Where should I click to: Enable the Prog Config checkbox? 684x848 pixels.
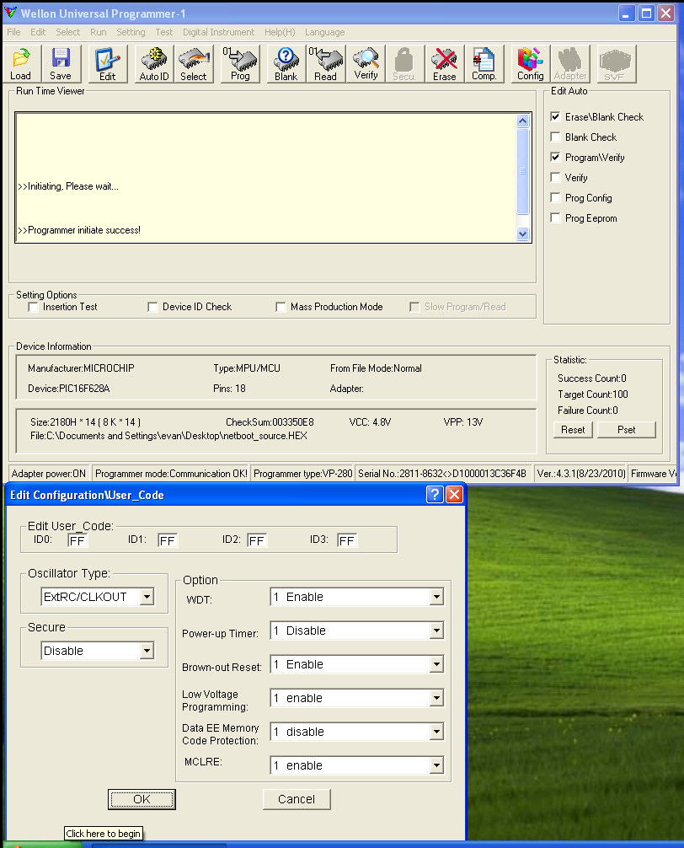[555, 197]
